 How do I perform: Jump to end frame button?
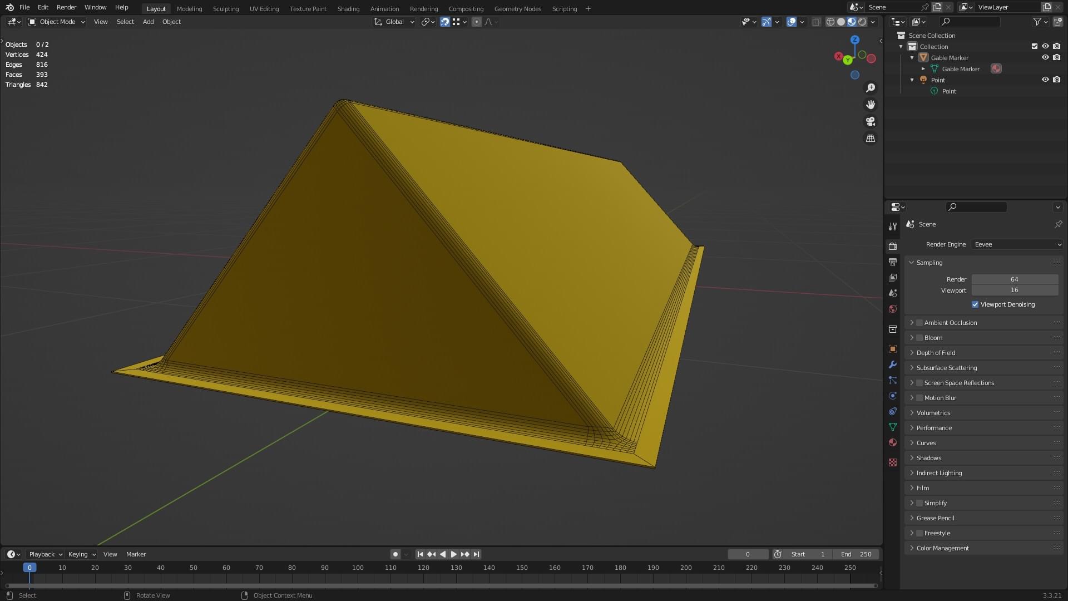pyautogui.click(x=477, y=554)
